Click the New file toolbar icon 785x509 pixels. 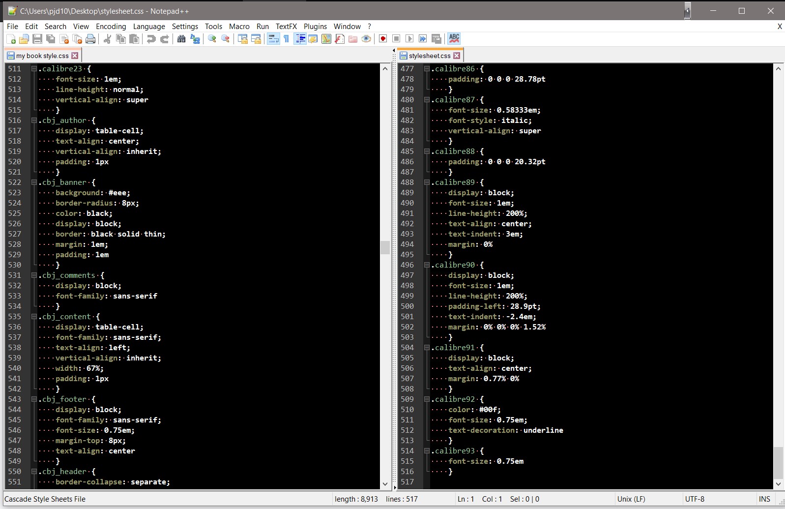click(11, 39)
